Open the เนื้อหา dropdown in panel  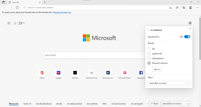[169, 83]
